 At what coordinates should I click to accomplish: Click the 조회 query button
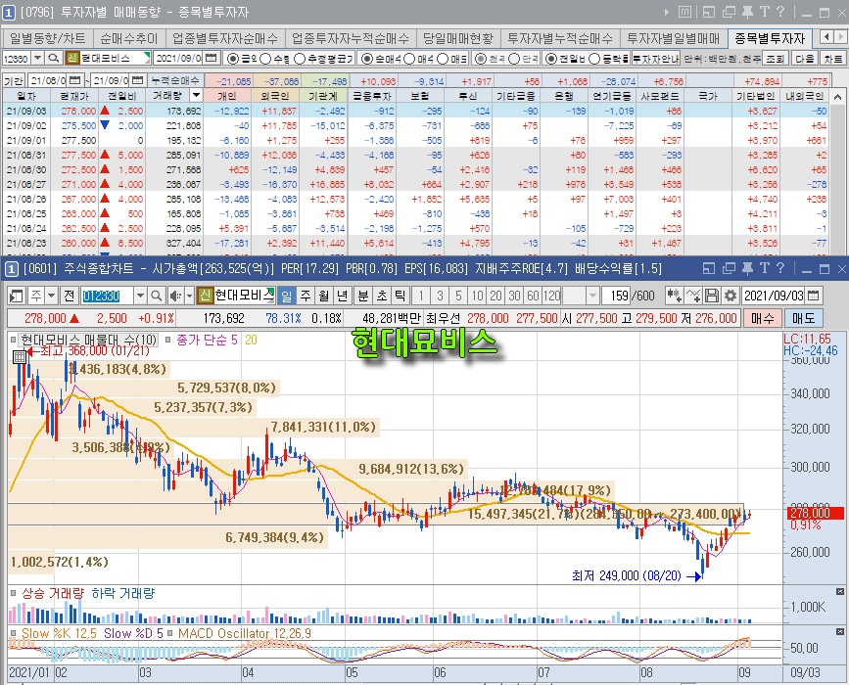tap(775, 59)
